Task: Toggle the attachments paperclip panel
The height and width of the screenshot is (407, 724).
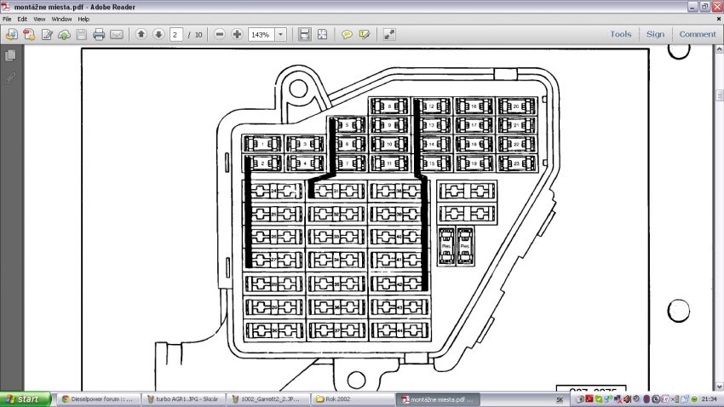Action: coord(11,77)
